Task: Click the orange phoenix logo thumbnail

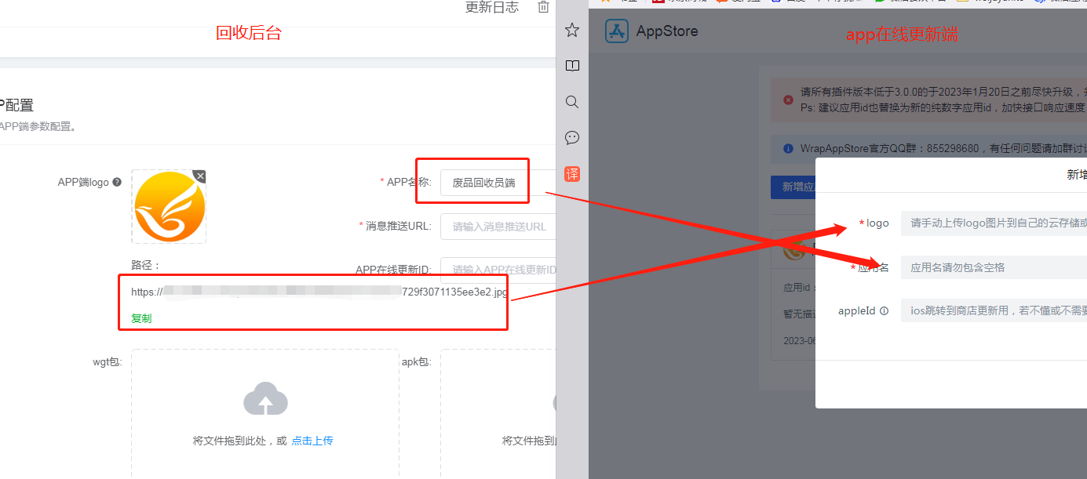Action: coord(170,207)
